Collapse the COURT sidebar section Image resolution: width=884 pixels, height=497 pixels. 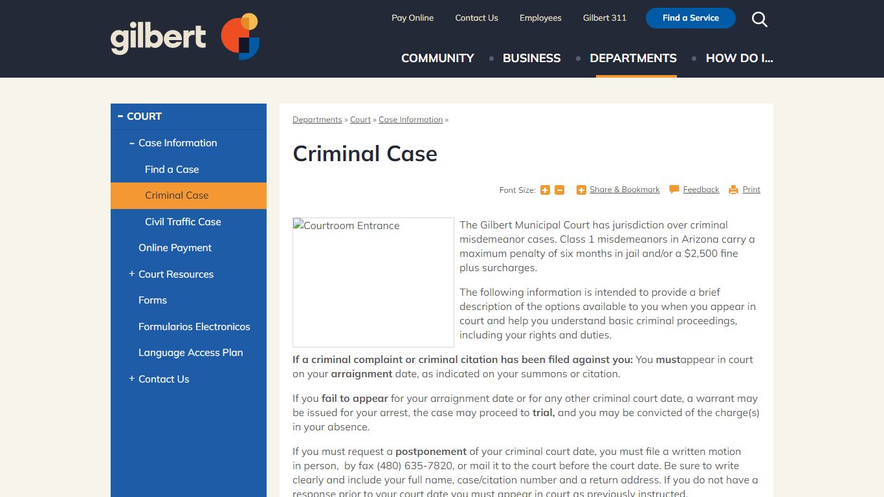tap(120, 116)
